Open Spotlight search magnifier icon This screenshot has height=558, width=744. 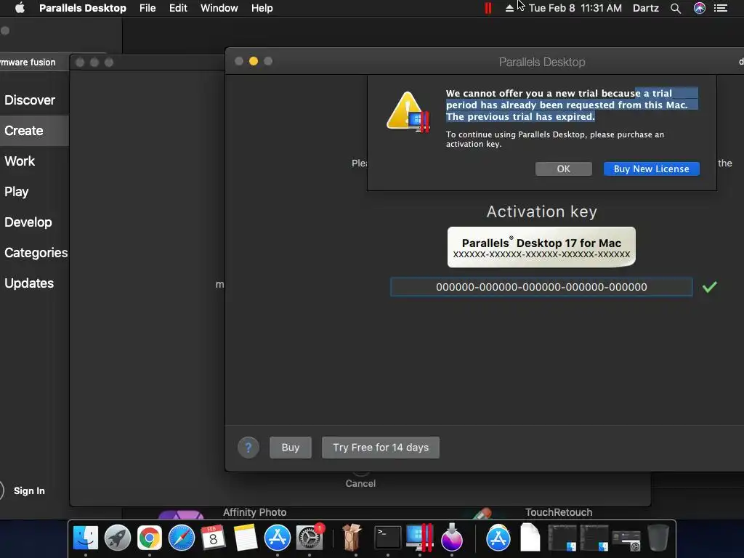click(x=676, y=8)
